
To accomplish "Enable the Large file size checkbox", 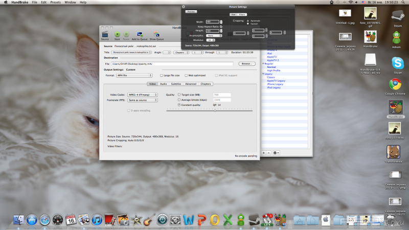I will (161, 75).
